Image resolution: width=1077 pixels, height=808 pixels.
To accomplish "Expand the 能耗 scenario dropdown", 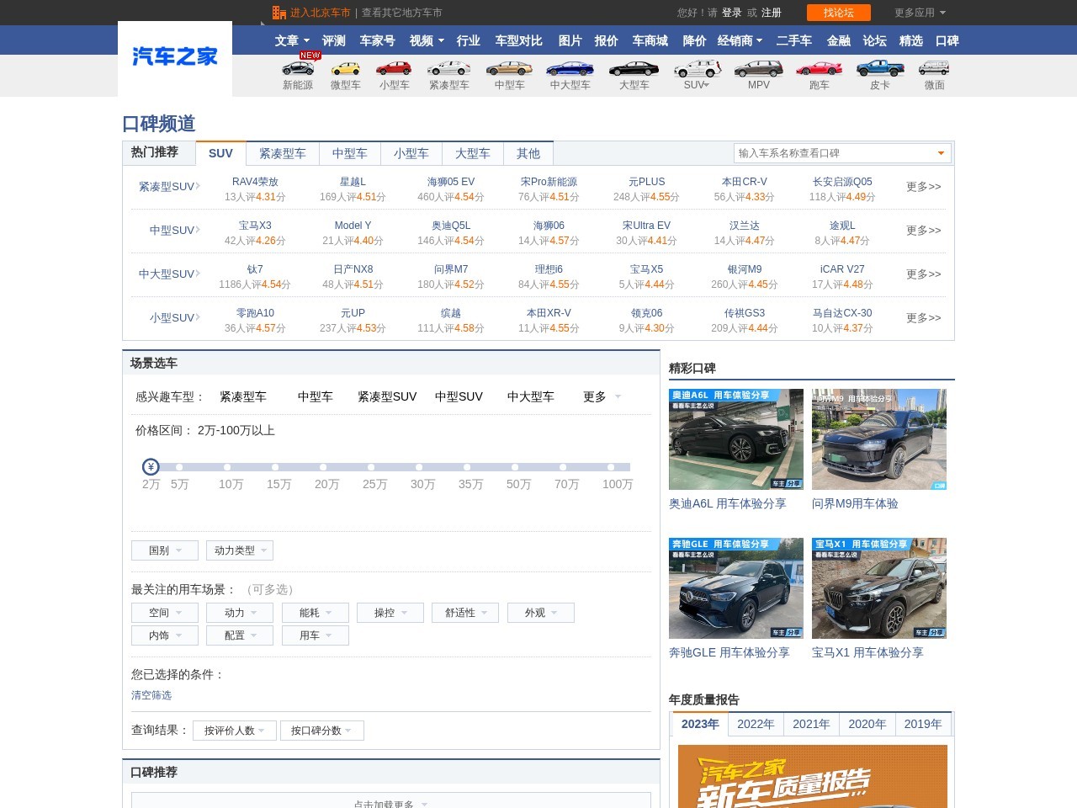I will click(316, 613).
